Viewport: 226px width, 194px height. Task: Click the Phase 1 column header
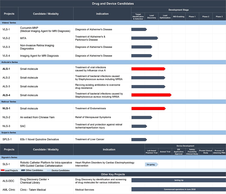(x=192, y=17)
